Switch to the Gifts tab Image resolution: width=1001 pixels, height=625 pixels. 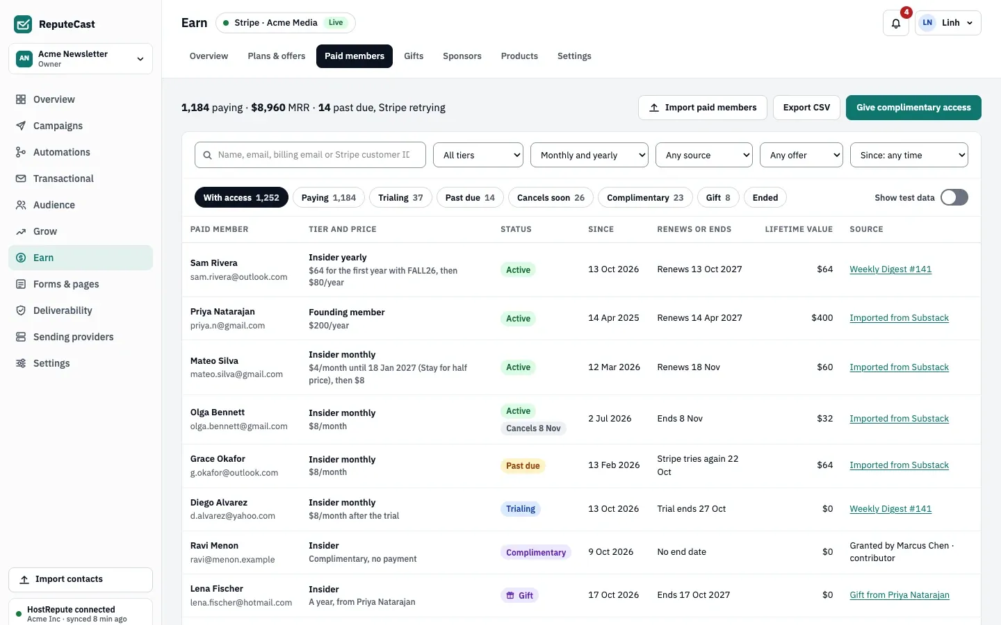pyautogui.click(x=414, y=56)
